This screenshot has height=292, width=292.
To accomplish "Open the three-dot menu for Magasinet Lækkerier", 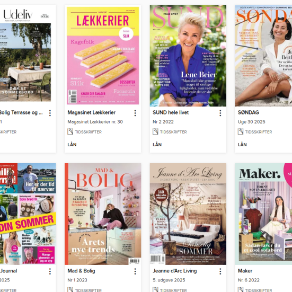I will click(x=135, y=113).
